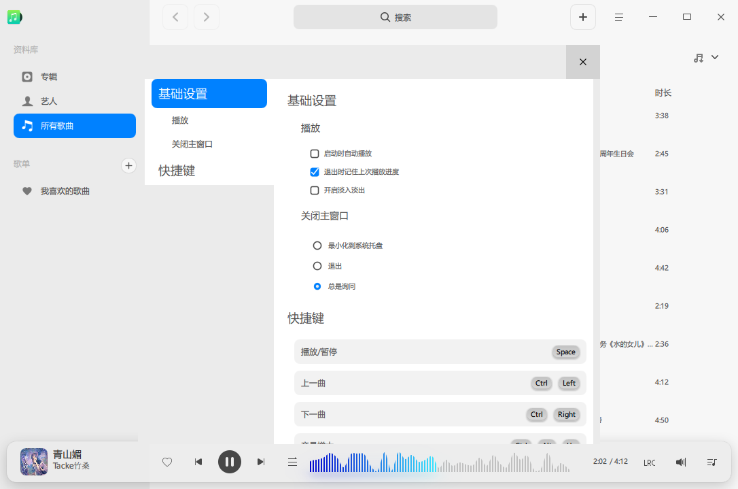Viewport: 738px width, 489px height.
Task: Close the settings dialog
Action: coord(582,62)
